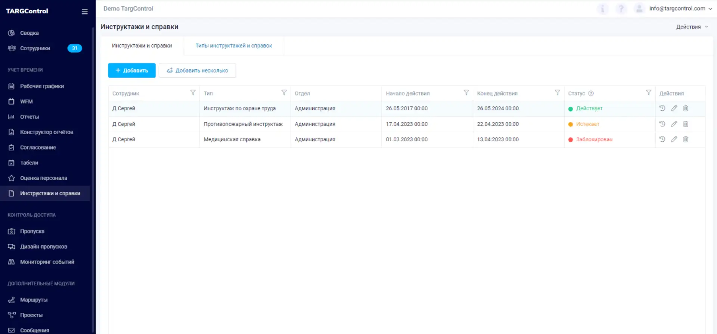Click the Статус help question icon
717x334 pixels.
tap(591, 94)
